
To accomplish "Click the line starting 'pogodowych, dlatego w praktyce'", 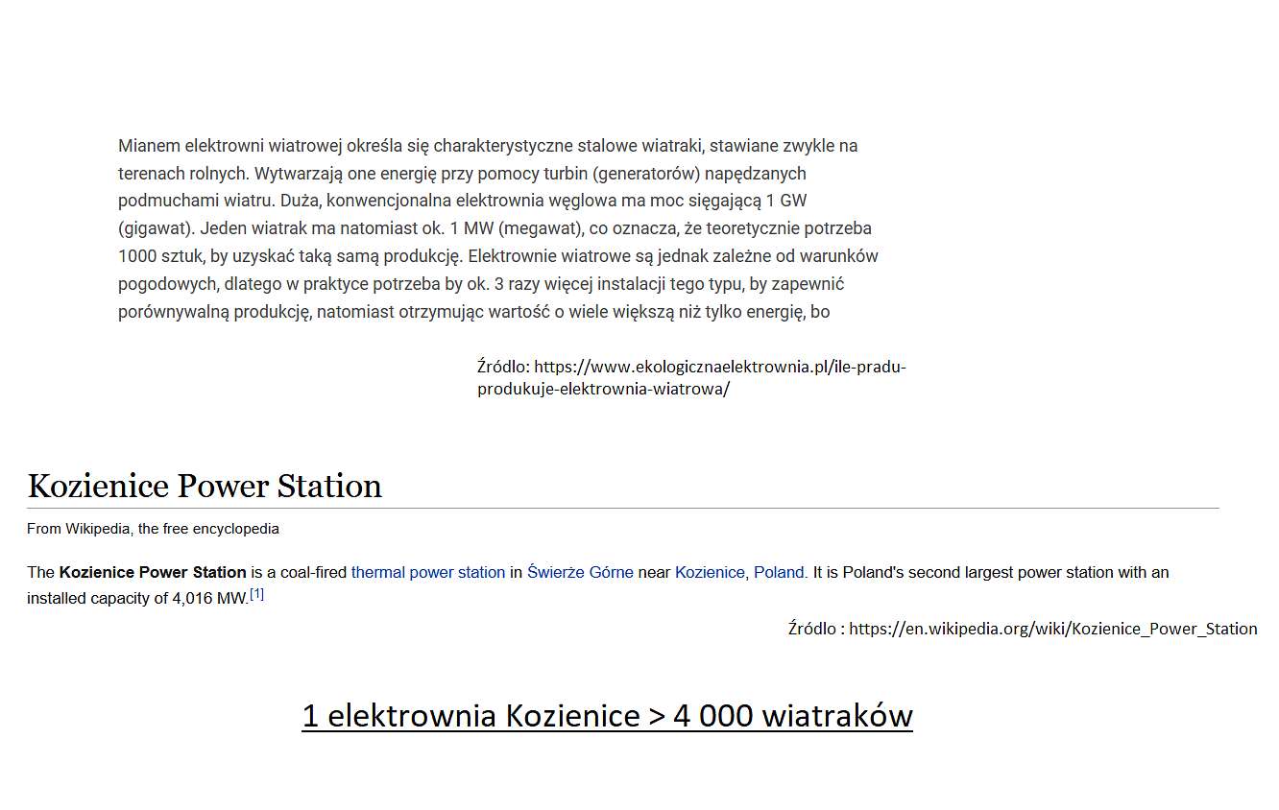I will point(481,285).
